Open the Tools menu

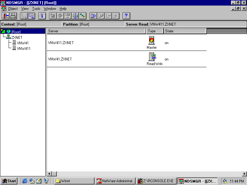(x=36, y=9)
